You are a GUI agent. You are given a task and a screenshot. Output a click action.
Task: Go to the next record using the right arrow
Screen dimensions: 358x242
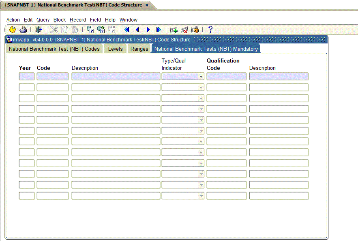pyautogui.click(x=148, y=30)
